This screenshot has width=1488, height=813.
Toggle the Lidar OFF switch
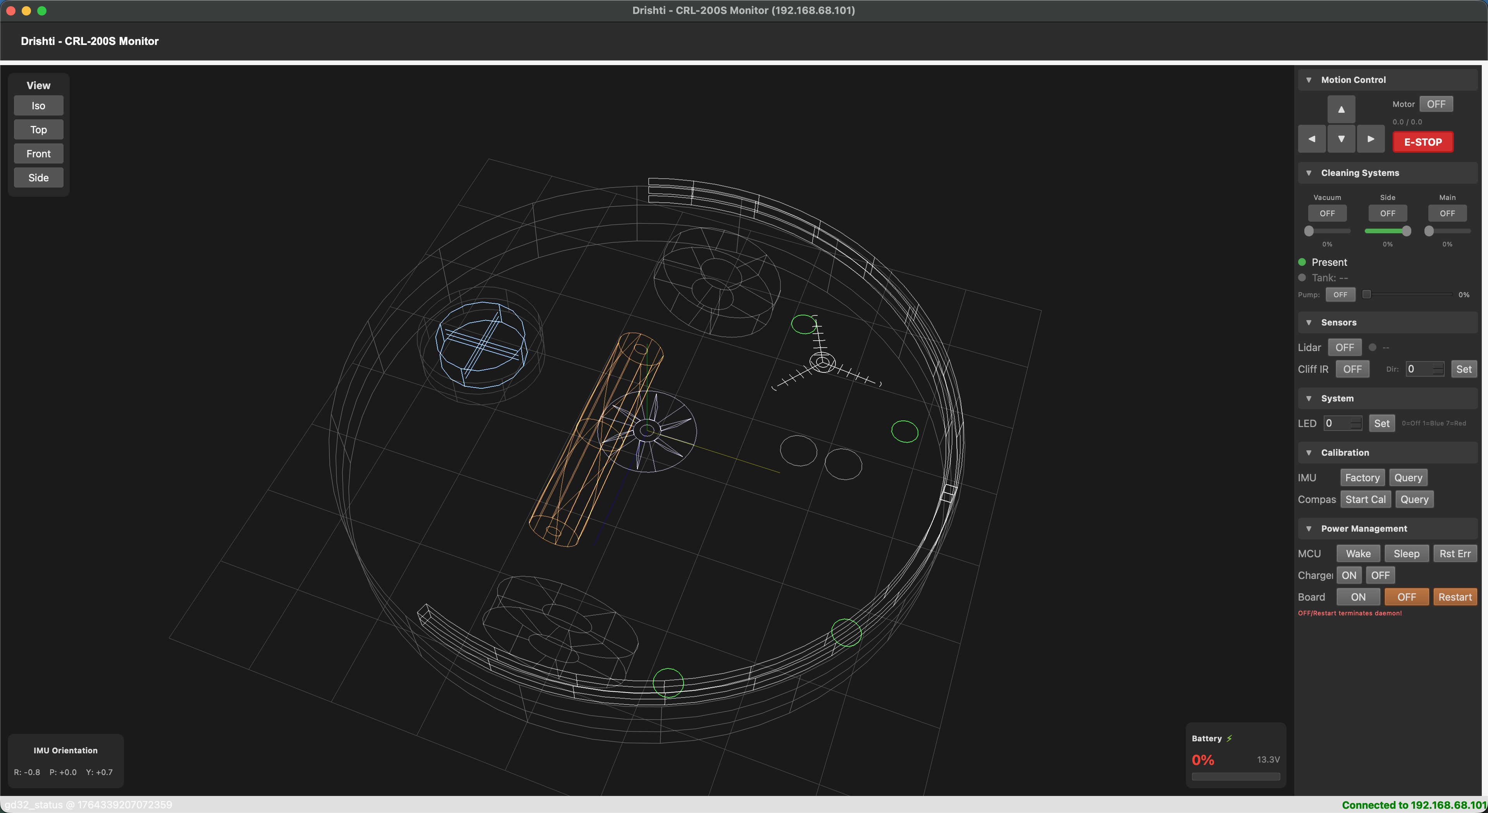pyautogui.click(x=1344, y=348)
